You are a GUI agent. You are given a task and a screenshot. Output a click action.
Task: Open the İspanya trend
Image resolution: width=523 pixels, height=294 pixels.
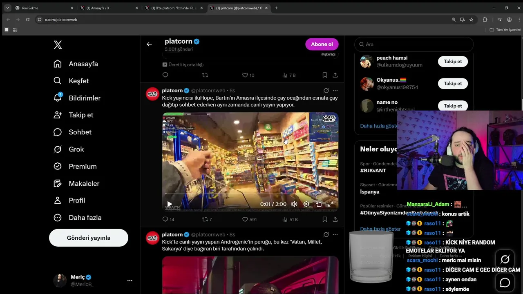pyautogui.click(x=370, y=192)
